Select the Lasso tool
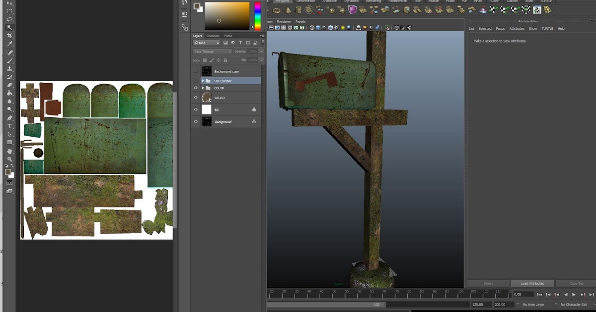The width and height of the screenshot is (596, 312). [x=9, y=19]
